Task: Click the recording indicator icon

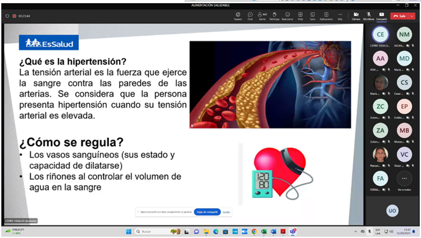Action: [x=14, y=16]
